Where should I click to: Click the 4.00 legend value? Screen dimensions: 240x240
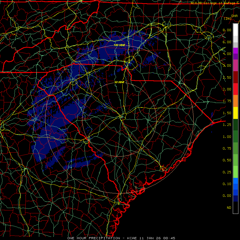tap(227, 54)
